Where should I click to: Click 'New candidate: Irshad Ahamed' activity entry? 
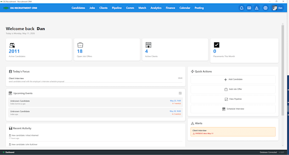coord(96,137)
